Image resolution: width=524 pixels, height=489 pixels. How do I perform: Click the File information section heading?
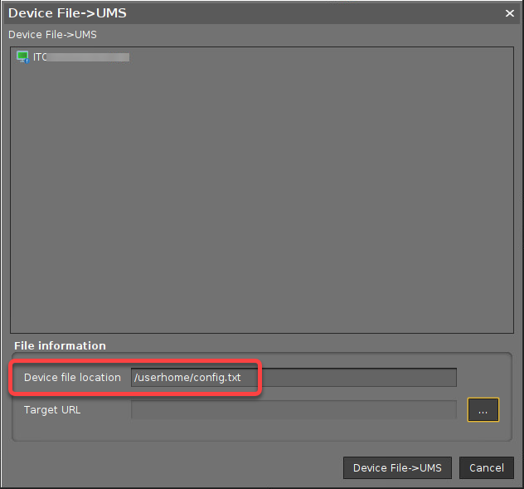click(60, 345)
